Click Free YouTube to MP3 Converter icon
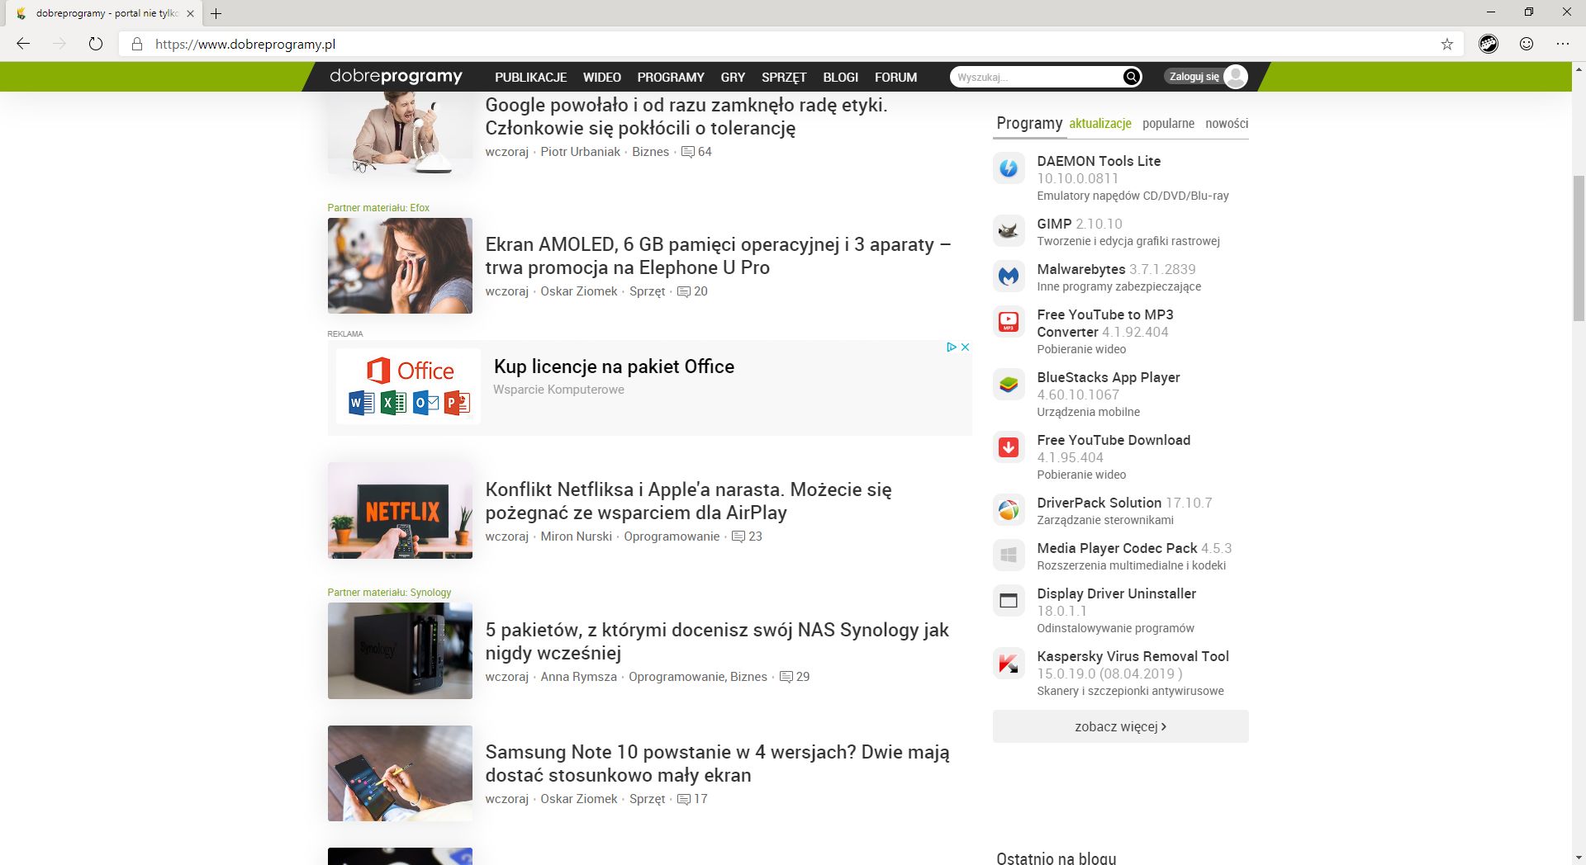 (x=1009, y=322)
